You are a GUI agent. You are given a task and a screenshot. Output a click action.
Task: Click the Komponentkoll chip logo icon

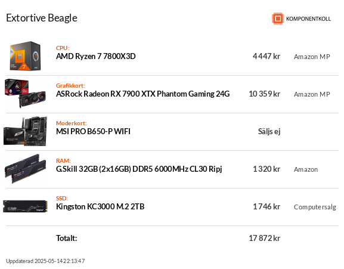click(x=278, y=18)
